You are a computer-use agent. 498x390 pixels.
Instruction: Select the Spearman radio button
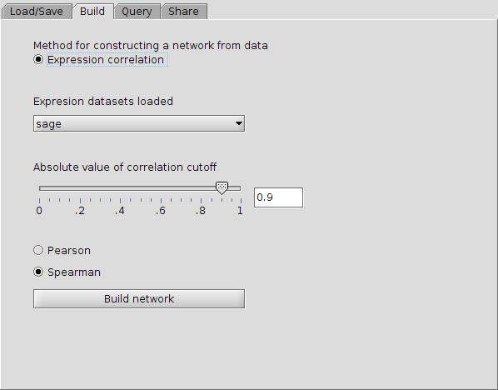point(38,272)
